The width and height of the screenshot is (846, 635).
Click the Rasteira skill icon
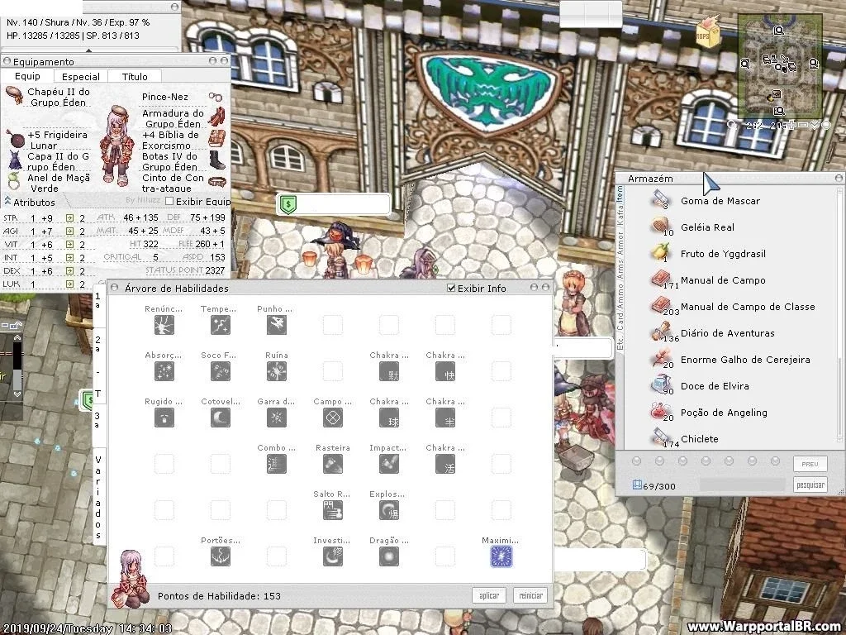click(332, 465)
